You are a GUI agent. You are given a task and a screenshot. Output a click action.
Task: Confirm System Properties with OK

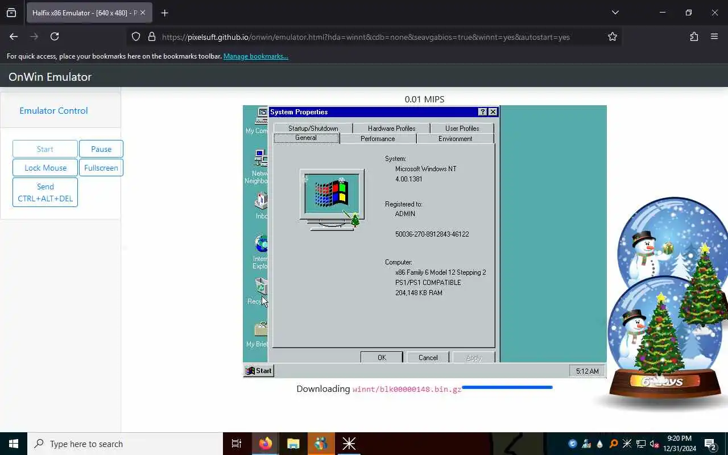[382, 358]
